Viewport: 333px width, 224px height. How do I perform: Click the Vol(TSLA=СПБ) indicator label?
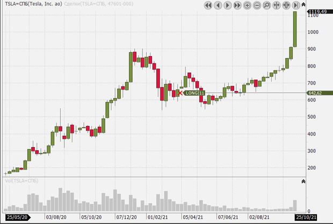[x=21, y=181]
